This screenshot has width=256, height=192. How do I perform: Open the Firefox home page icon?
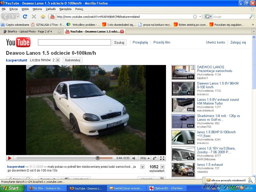coord(43,16)
